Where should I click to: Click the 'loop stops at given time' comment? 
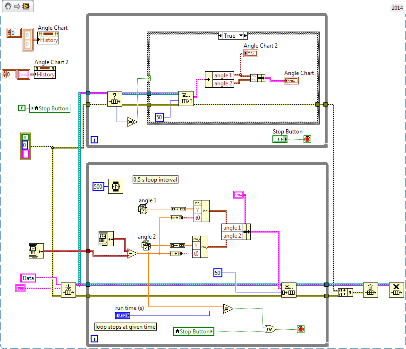(126, 327)
